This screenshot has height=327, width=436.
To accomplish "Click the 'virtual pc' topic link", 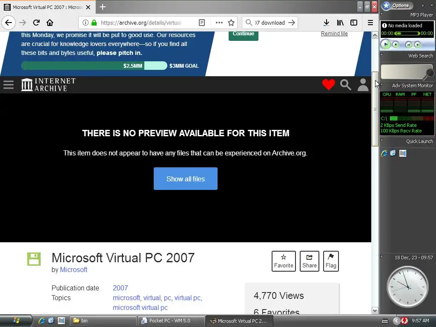I will click(187, 298).
